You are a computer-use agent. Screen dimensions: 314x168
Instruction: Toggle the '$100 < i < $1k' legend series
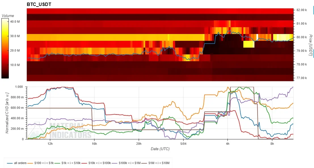click(x=41, y=163)
